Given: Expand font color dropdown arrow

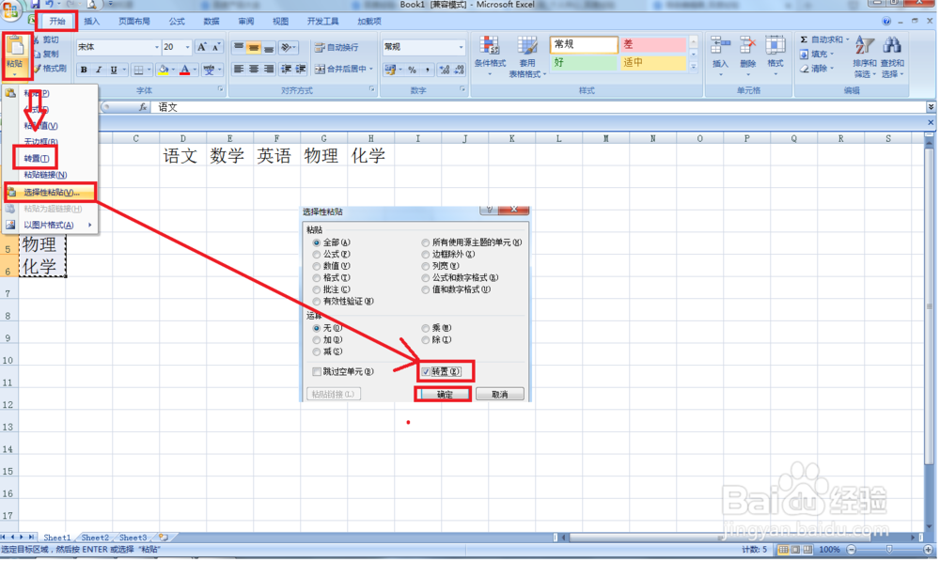Looking at the screenshot, I should click(195, 70).
